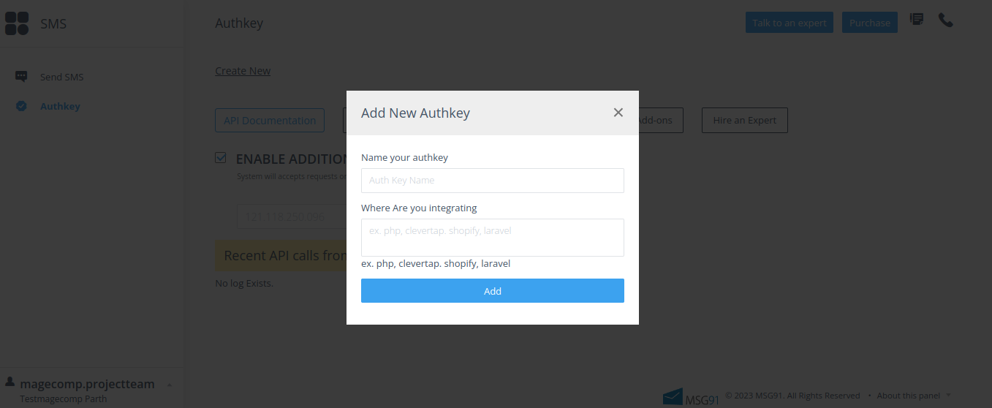The height and width of the screenshot is (408, 992).
Task: Click the Purchase button
Action: (x=869, y=23)
